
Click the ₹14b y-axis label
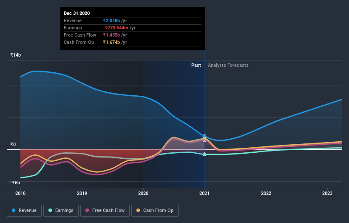point(16,55)
